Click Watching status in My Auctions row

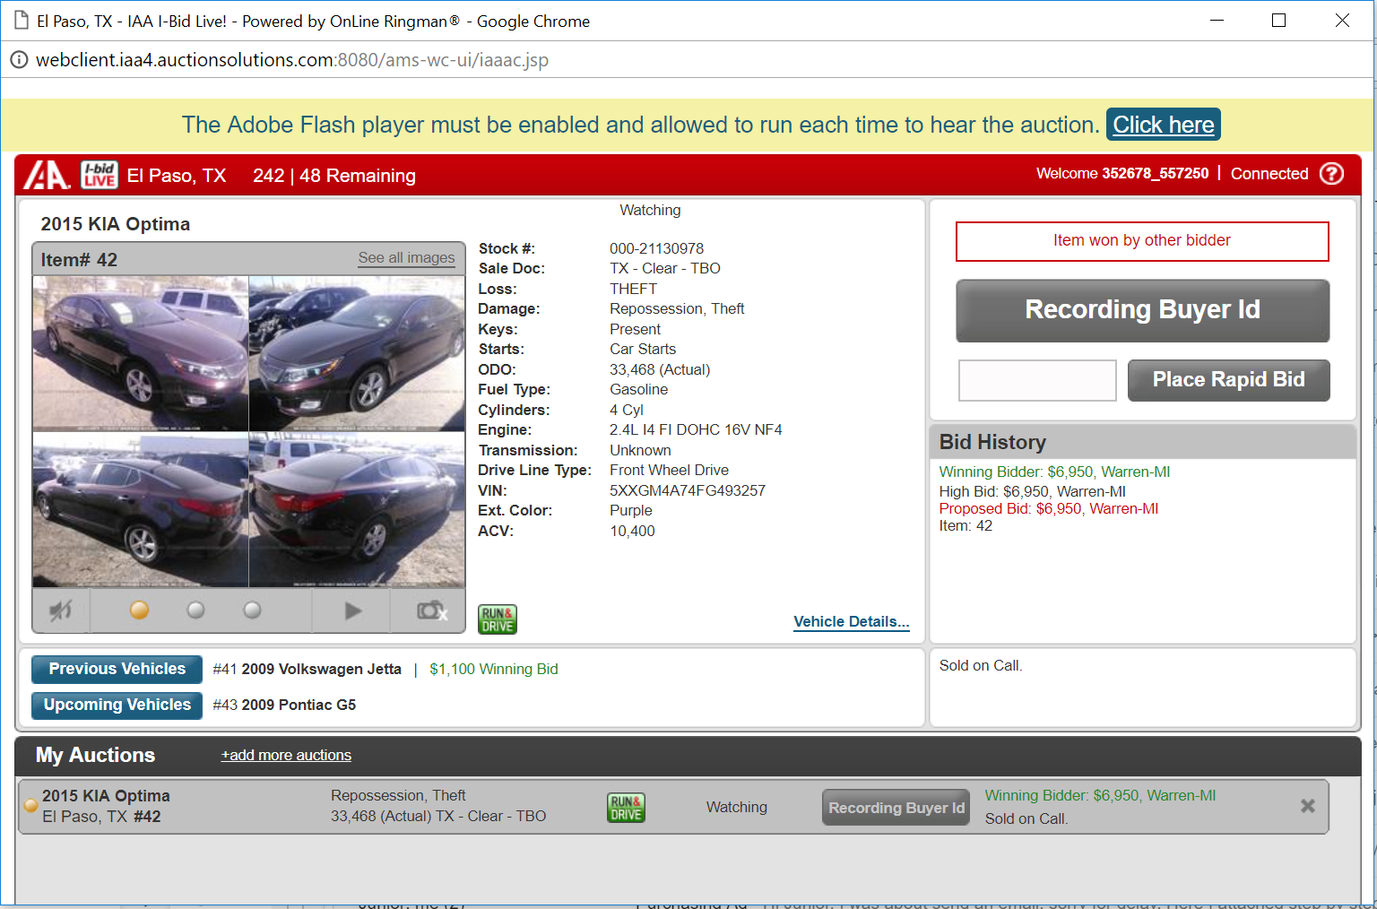pos(737,807)
